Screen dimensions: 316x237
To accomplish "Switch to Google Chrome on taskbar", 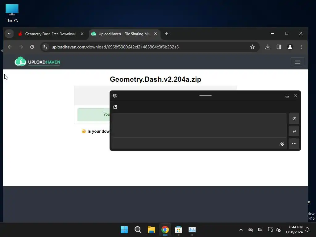I will 165,230.
